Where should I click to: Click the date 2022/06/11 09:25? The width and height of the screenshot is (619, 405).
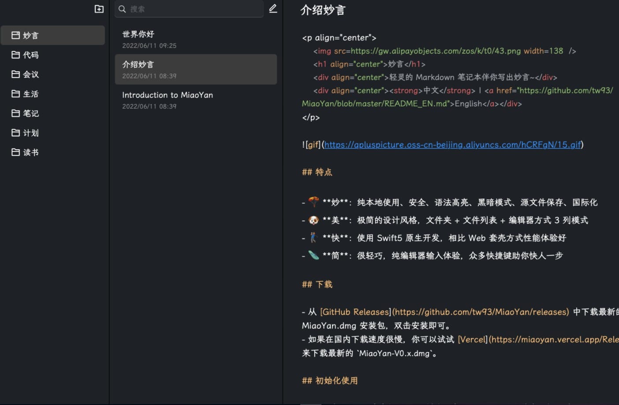149,46
